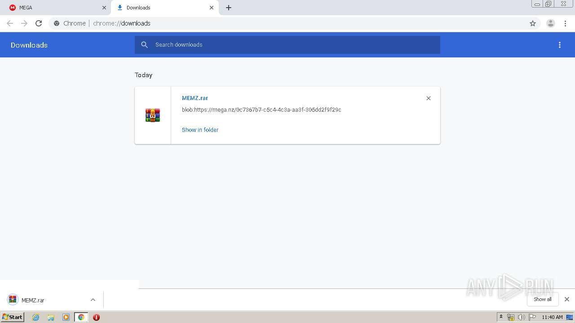
Task: Close the download shelf bar
Action: (x=567, y=299)
